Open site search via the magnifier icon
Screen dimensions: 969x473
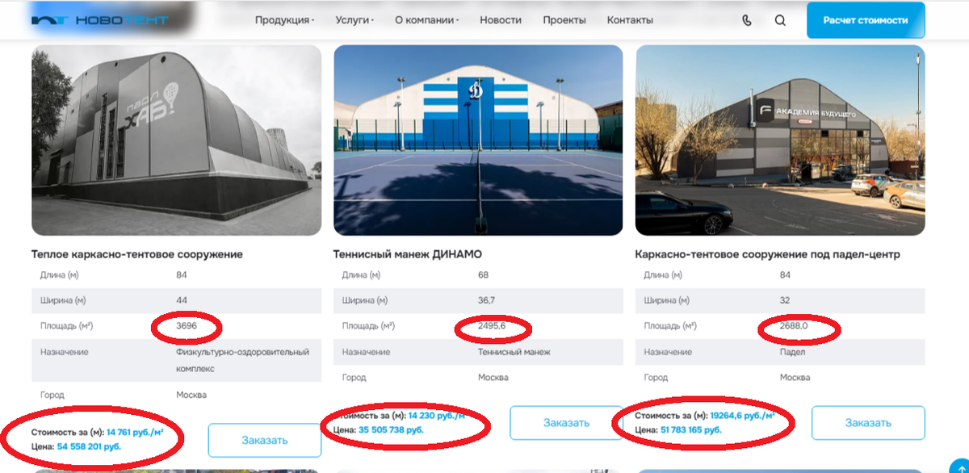tap(779, 20)
